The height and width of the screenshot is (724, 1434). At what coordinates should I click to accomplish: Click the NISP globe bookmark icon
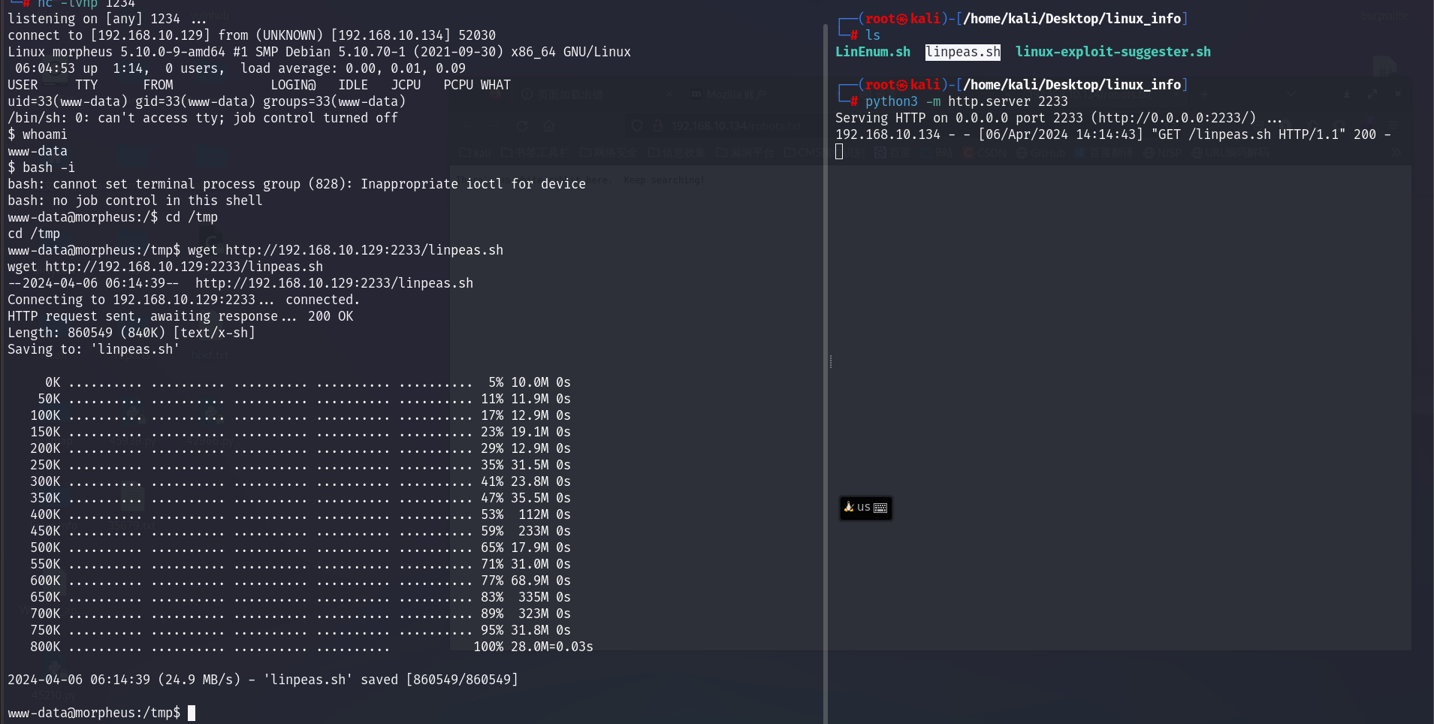coord(1149,152)
